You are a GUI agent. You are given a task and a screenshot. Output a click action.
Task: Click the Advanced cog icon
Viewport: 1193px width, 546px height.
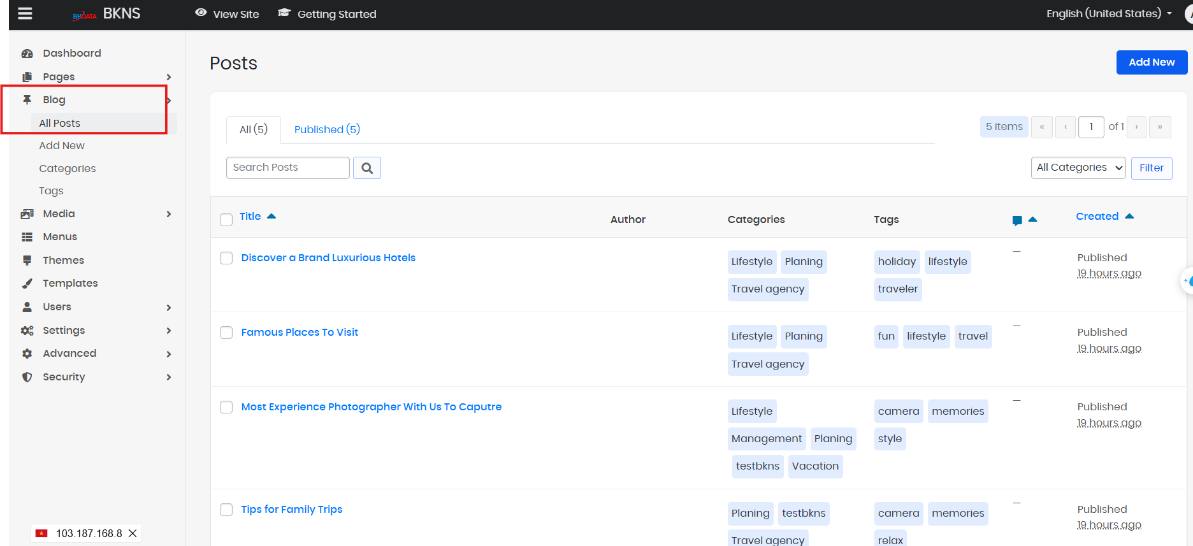point(27,354)
